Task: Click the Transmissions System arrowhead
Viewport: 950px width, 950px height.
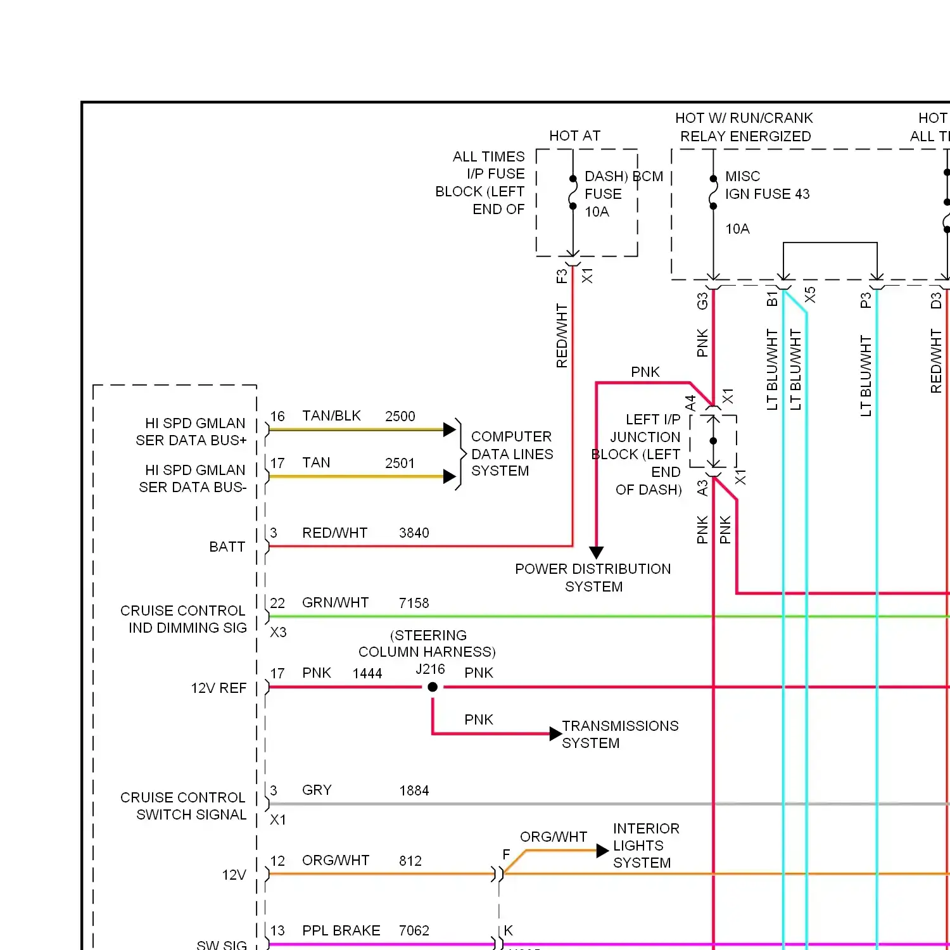Action: pos(555,733)
